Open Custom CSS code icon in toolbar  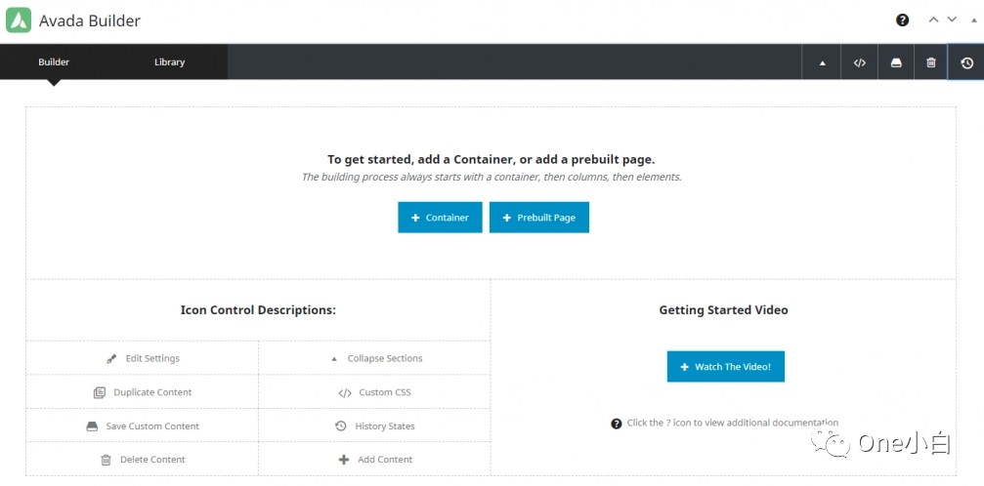click(859, 62)
